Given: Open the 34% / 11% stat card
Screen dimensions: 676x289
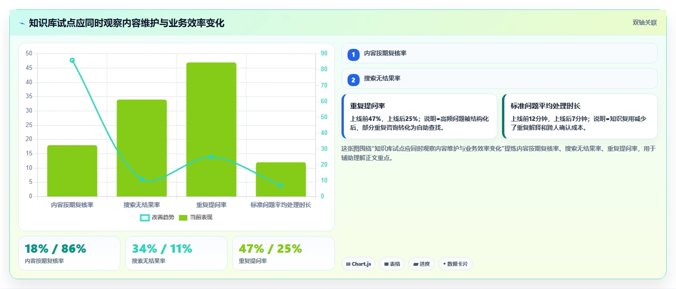Looking at the screenshot, I should (176, 253).
